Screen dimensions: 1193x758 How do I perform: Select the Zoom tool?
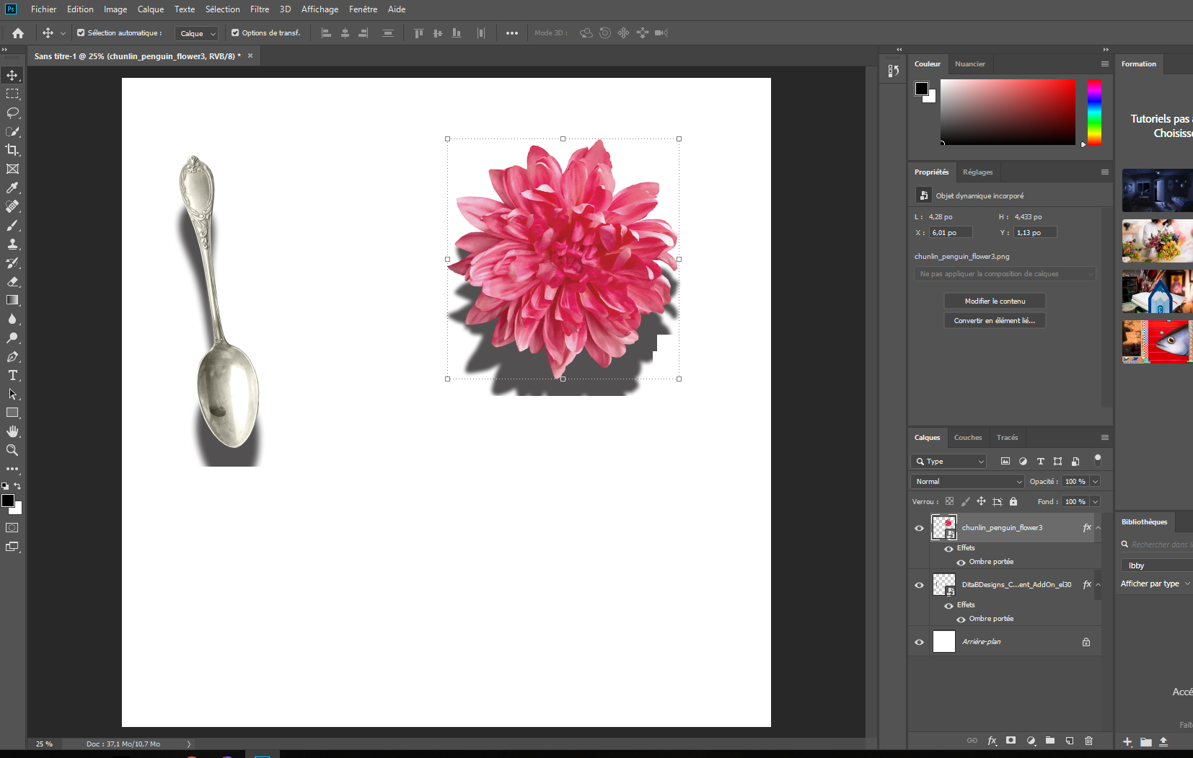coord(12,450)
